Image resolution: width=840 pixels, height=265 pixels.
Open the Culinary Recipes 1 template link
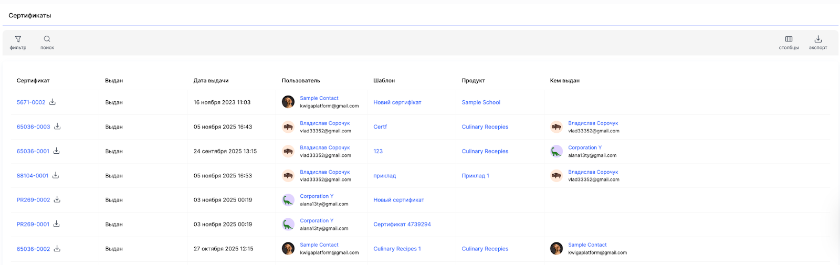[397, 249]
